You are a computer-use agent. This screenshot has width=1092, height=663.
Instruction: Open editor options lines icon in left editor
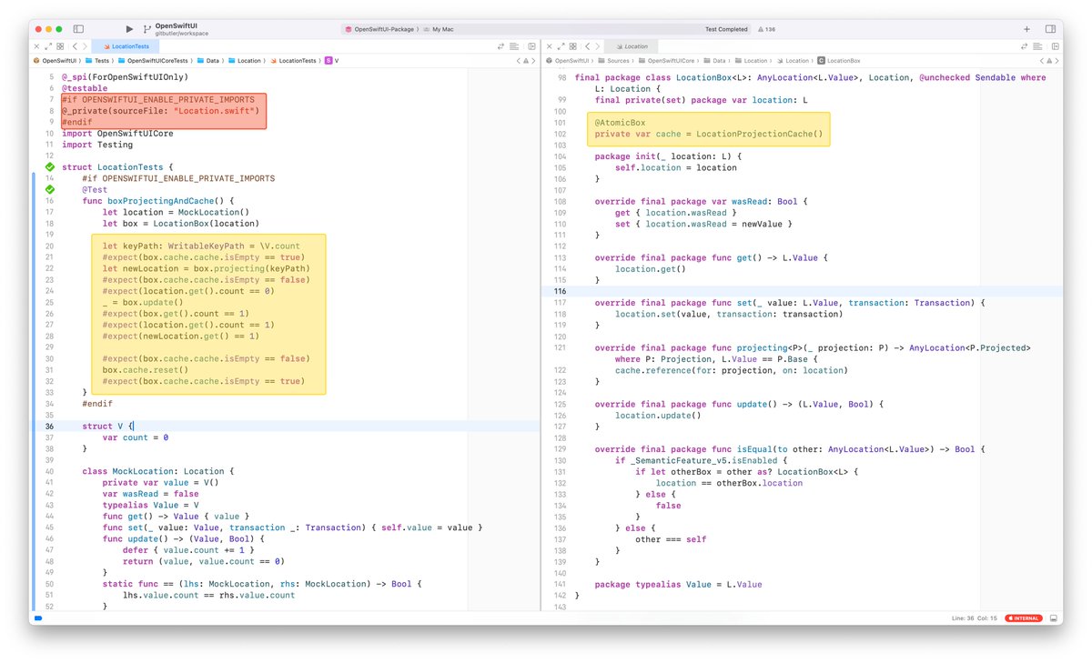[516, 45]
